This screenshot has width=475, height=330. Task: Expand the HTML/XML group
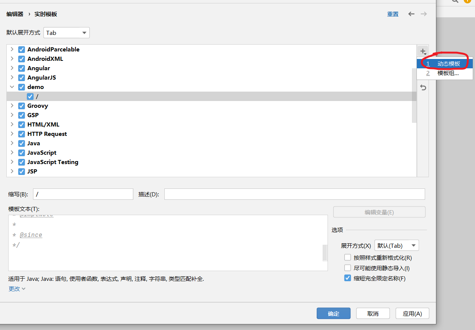(x=12, y=124)
